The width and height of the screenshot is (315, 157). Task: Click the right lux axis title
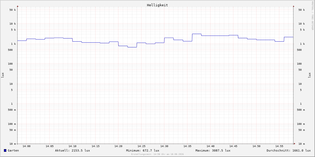pyautogui.click(x=309, y=75)
